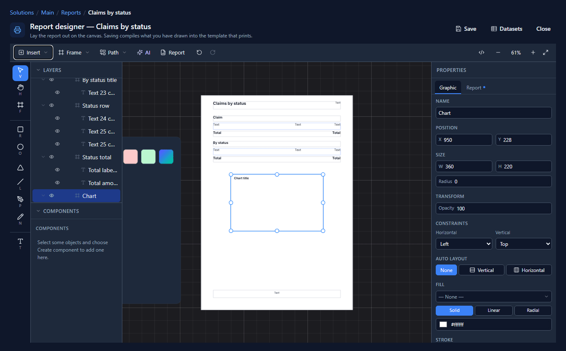Click the Save button

(x=466, y=29)
